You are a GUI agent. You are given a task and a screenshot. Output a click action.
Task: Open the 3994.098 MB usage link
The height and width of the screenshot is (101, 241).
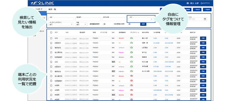pyautogui.click(x=157, y=71)
